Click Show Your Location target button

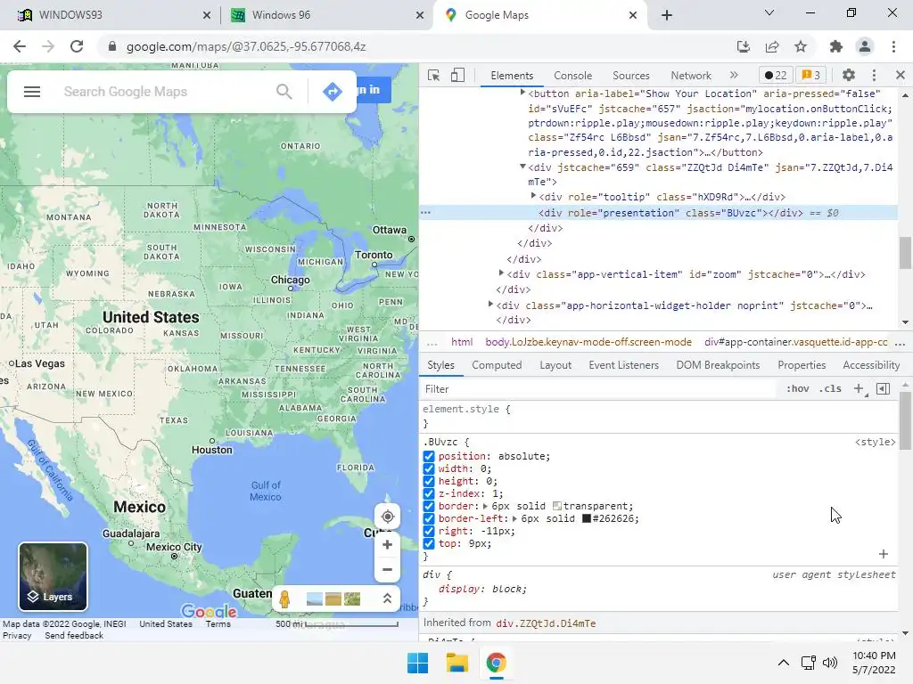tap(387, 517)
